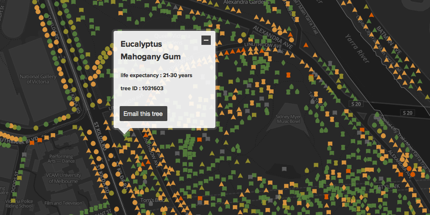Click the Film and Television label

(x=64, y=203)
